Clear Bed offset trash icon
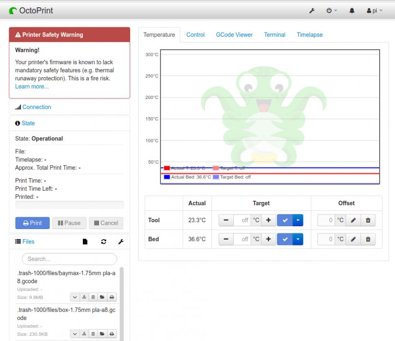 tap(368, 239)
